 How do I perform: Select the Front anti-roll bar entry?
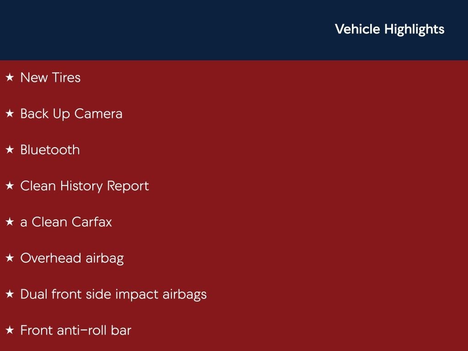tap(76, 330)
